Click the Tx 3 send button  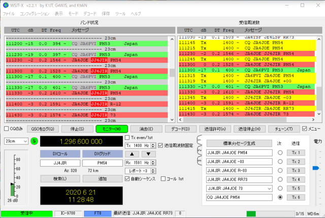296,171
